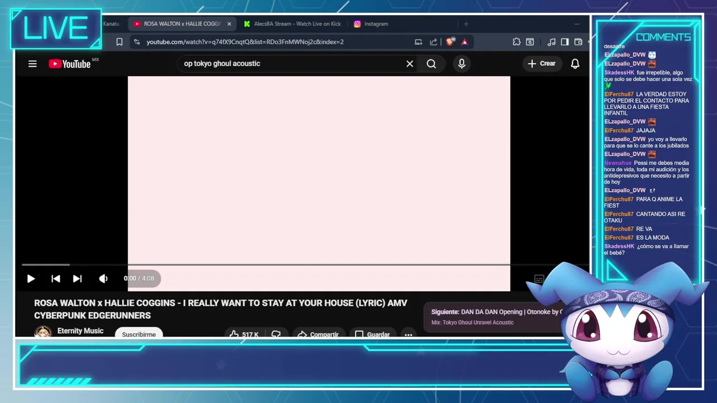Open more actions three-dot menu
The width and height of the screenshot is (717, 403).
tap(408, 334)
